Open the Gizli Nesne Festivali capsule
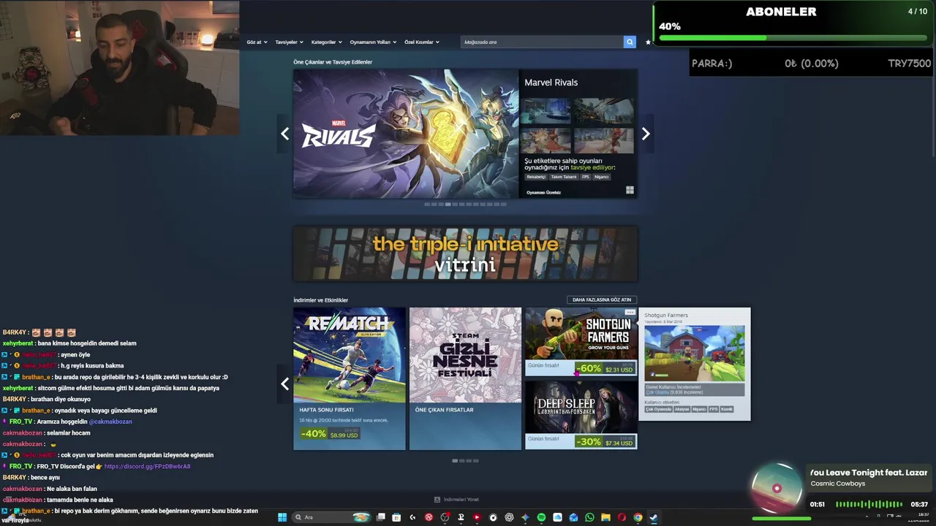 [x=465, y=378]
